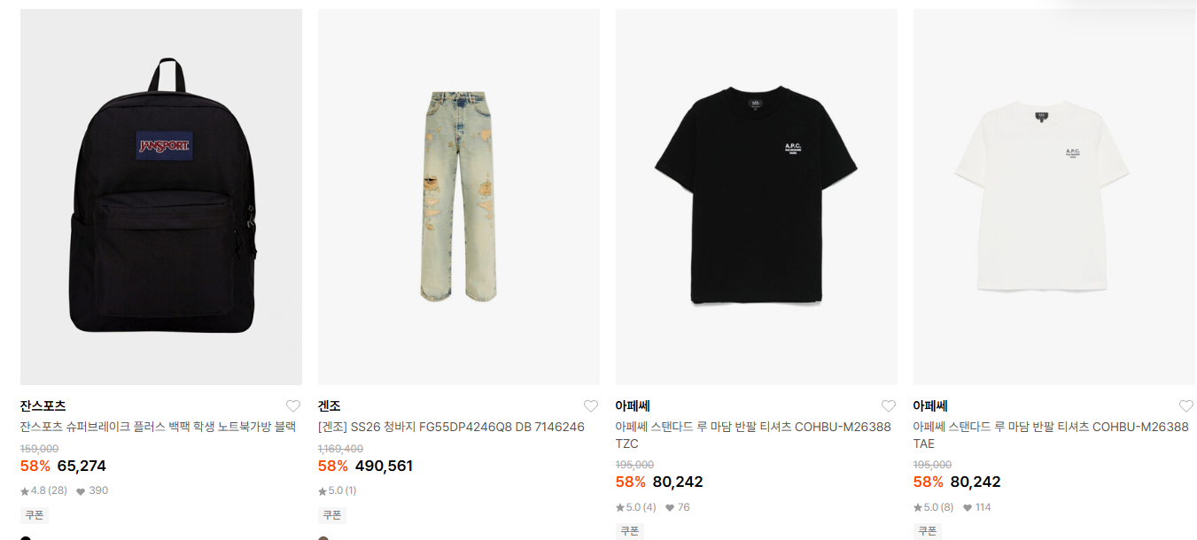This screenshot has width=1197, height=540.
Task: Click the 쿠폰 badge under the backpack
Action: tap(35, 515)
